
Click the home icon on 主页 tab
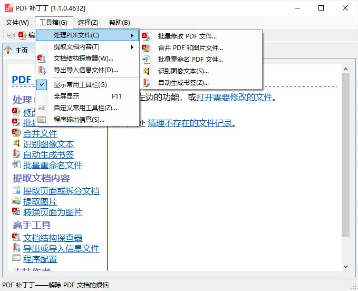(8, 50)
